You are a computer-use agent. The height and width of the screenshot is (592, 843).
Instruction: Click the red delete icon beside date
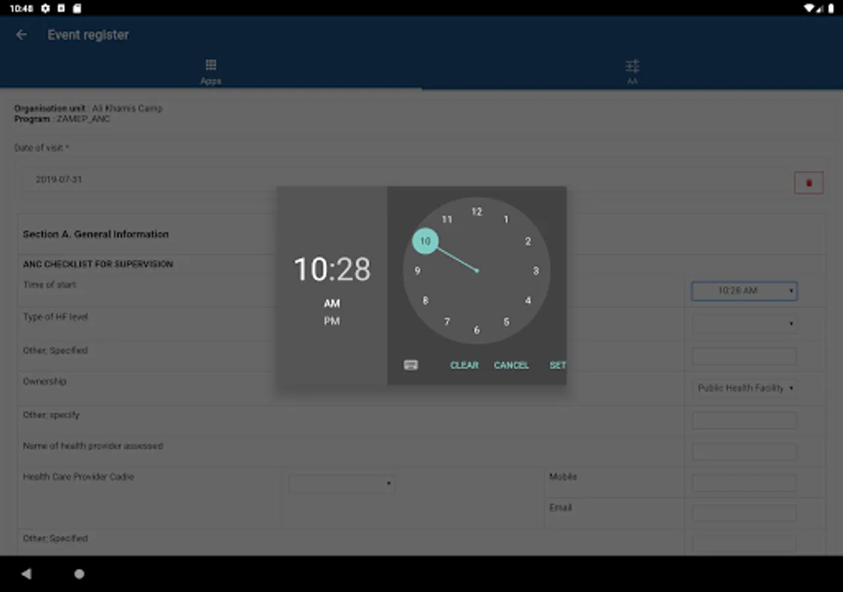click(809, 183)
